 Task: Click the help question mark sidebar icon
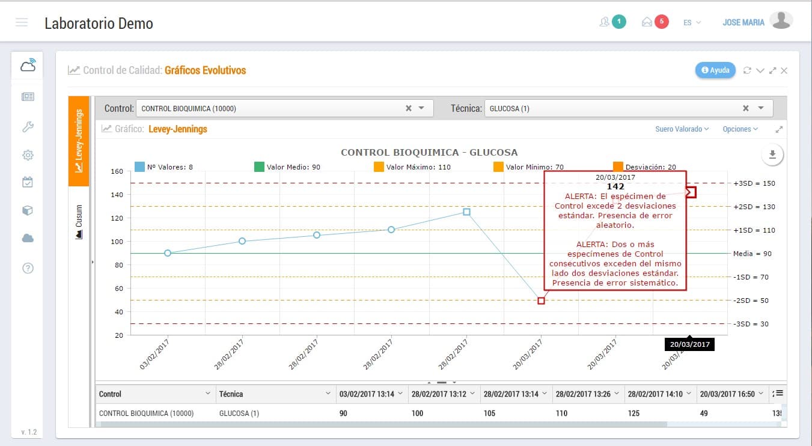[x=28, y=268]
